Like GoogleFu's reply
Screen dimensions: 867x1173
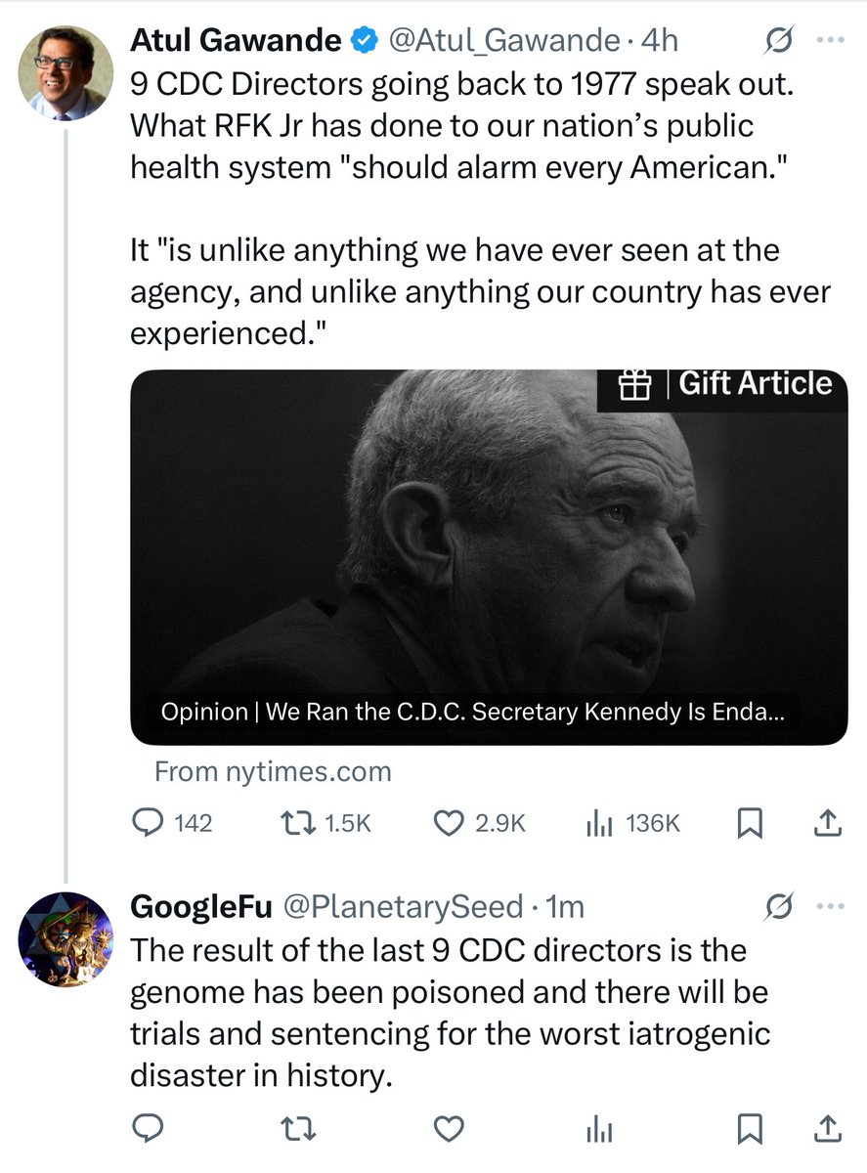[x=449, y=1130]
